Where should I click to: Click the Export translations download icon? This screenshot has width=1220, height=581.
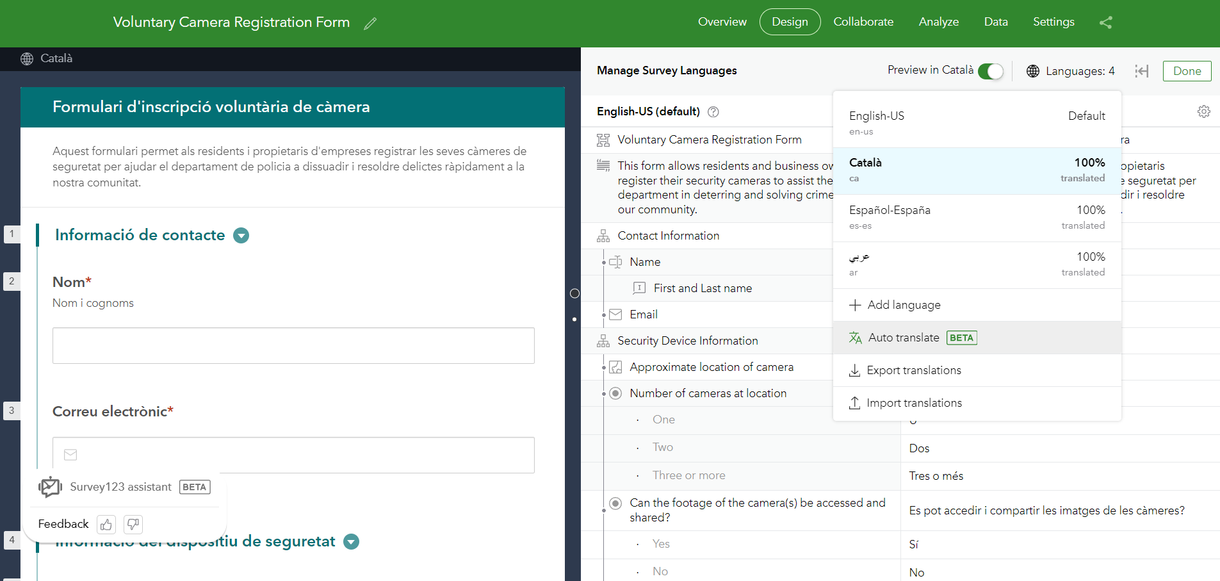(x=854, y=370)
